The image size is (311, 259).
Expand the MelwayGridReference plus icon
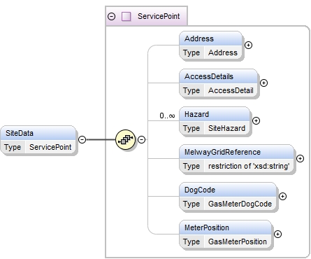(x=300, y=158)
